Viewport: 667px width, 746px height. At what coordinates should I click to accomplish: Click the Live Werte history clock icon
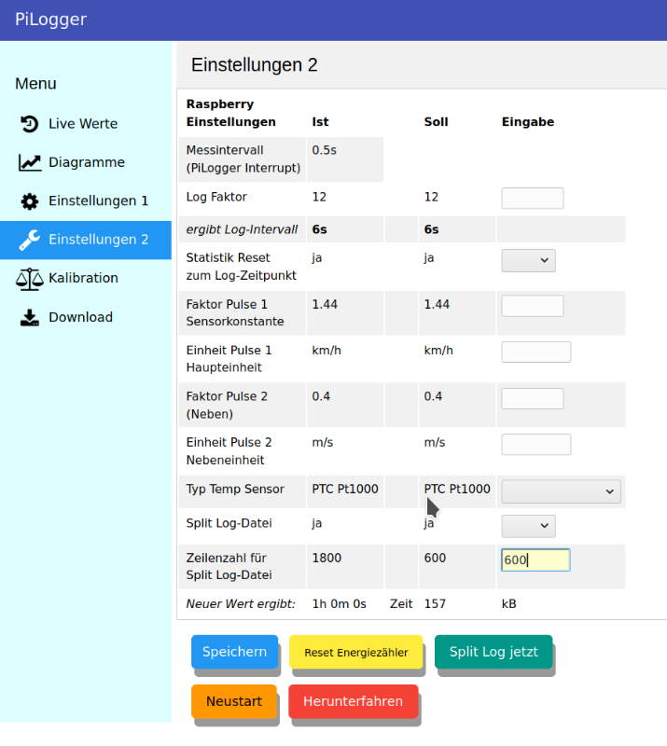[30, 124]
